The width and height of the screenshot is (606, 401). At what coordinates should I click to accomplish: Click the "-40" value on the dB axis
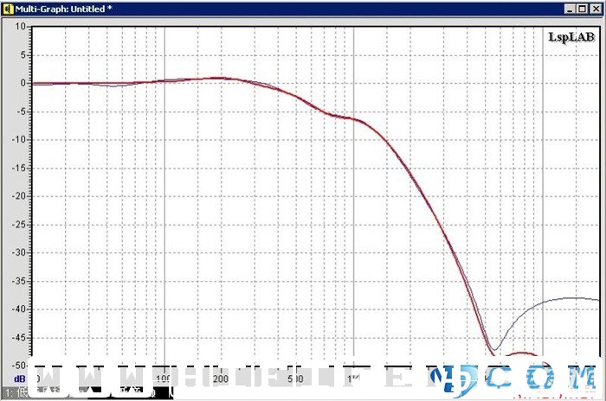click(18, 309)
